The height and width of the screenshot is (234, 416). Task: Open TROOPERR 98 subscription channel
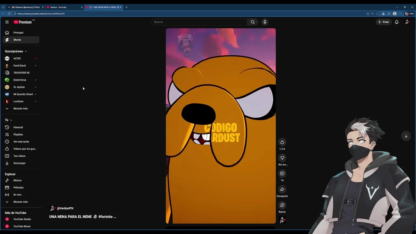click(x=21, y=73)
